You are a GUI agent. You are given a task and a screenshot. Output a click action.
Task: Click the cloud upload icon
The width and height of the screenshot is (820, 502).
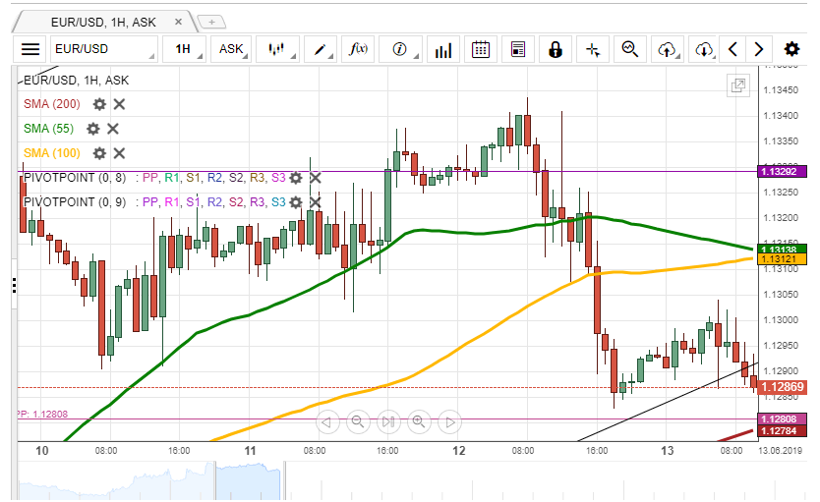click(x=669, y=49)
